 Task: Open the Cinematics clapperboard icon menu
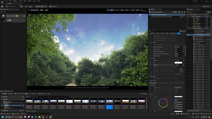point(31,6)
